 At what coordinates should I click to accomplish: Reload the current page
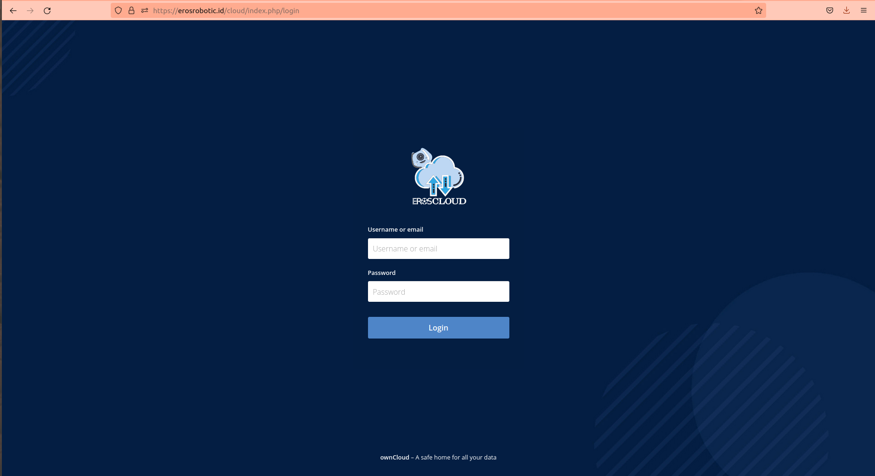[x=47, y=10]
